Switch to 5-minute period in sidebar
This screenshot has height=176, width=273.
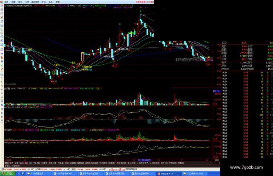2,82
